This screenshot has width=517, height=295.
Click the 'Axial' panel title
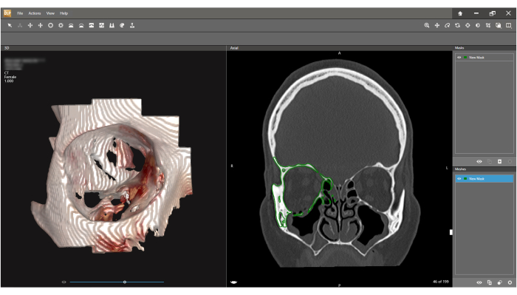coord(234,48)
